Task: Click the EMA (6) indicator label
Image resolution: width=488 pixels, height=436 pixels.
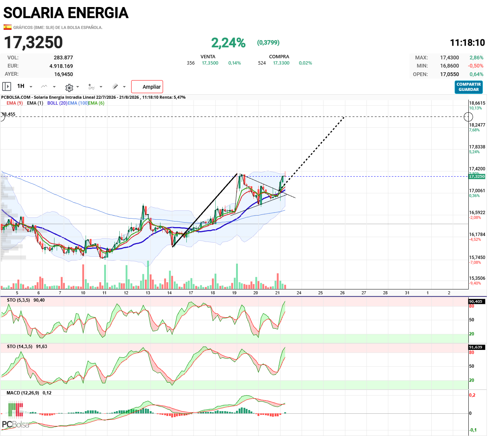Action: (x=96, y=103)
